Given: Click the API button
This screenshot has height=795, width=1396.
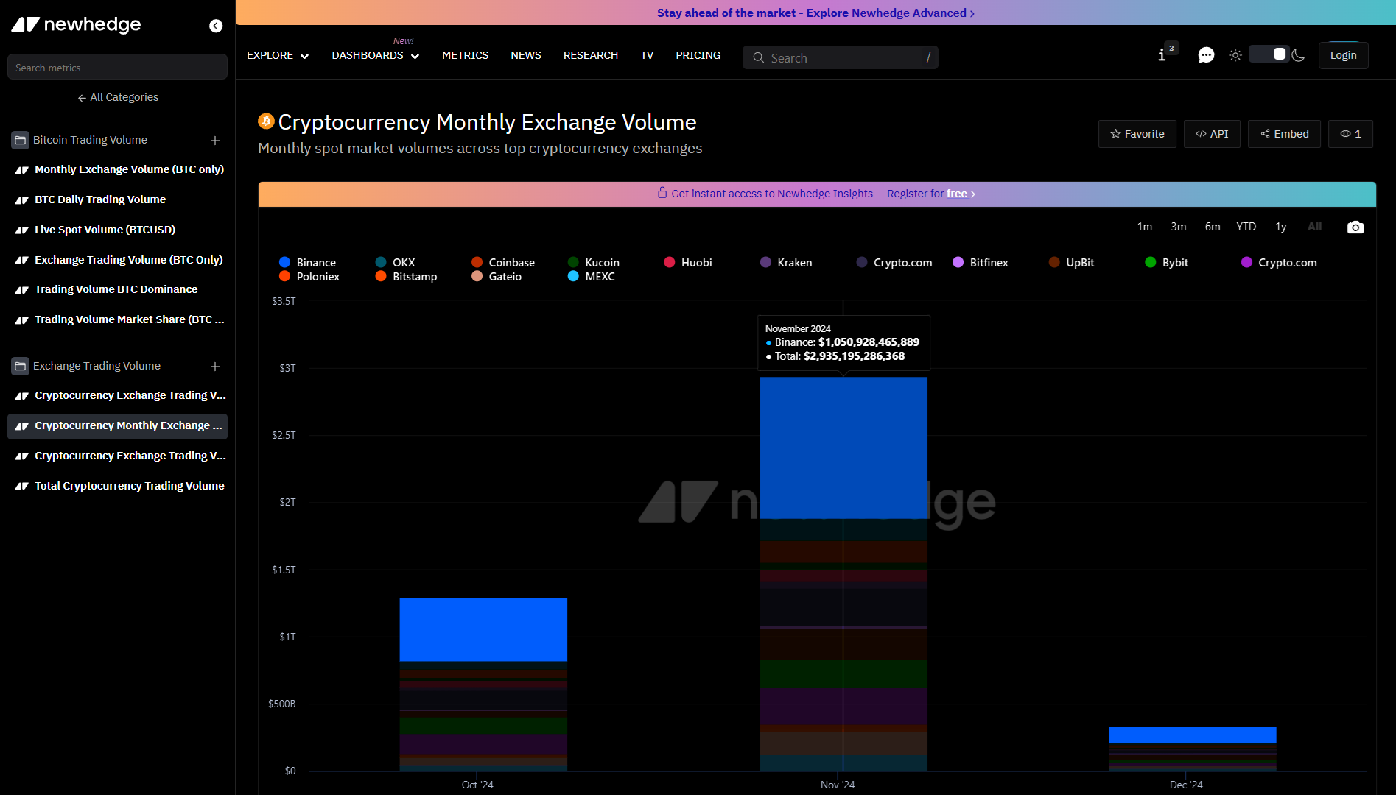Looking at the screenshot, I should pyautogui.click(x=1212, y=134).
